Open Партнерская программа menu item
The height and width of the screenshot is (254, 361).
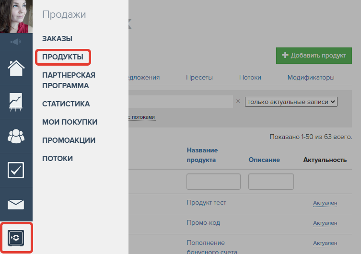tap(69, 81)
